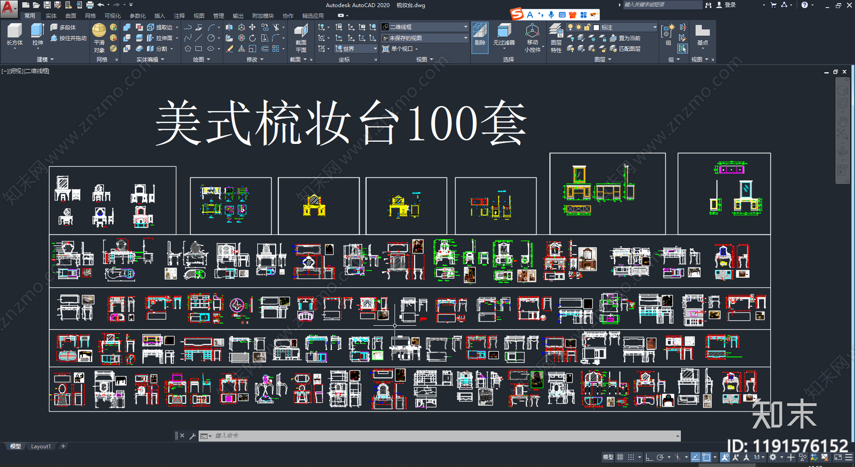Expand the Modeling (建模) panel
This screenshot has height=467, width=855.
tap(45, 59)
